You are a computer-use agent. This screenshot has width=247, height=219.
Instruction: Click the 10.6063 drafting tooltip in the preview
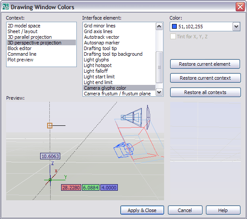pos(50,156)
